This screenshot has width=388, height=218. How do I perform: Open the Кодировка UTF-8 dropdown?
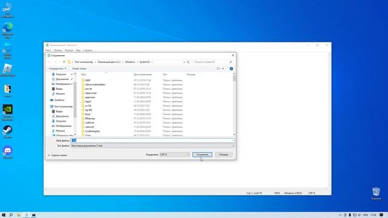[x=175, y=154]
